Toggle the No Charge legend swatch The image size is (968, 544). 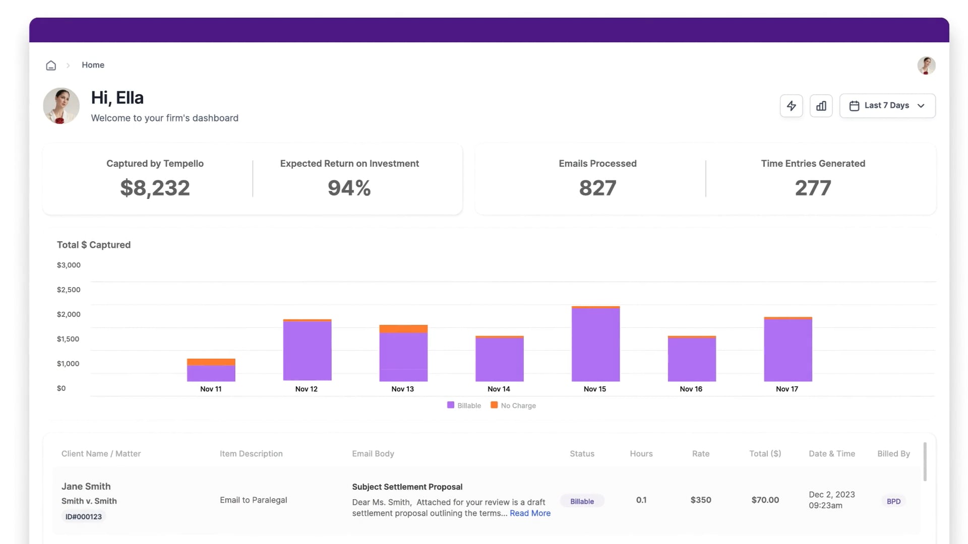(494, 405)
